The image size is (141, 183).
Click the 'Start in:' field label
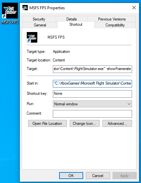(x=33, y=83)
